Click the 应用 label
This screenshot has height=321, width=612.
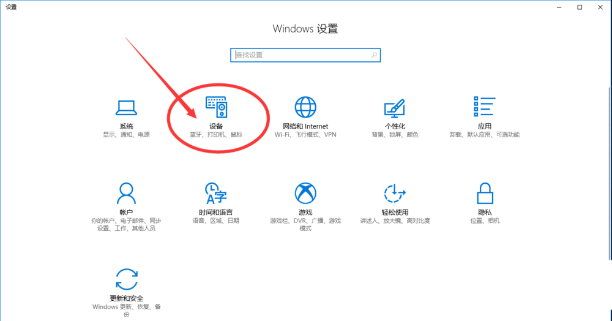(x=484, y=126)
